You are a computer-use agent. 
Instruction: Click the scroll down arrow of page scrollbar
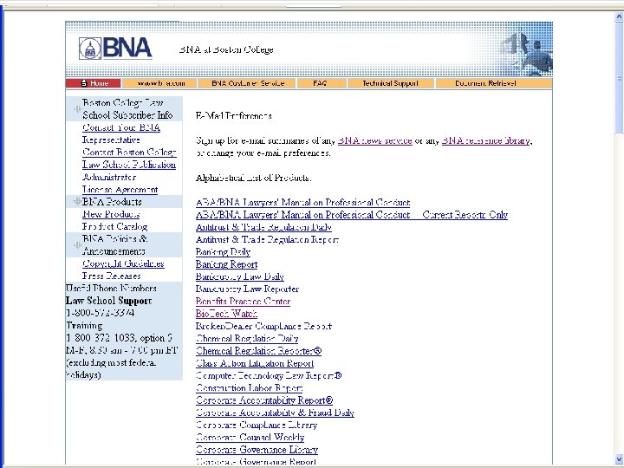619,458
